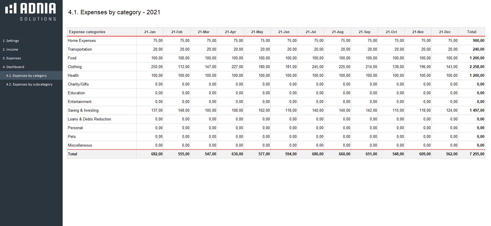Select the Saving & Investing row label
This screenshot has width=491, height=226.
[x=83, y=111]
